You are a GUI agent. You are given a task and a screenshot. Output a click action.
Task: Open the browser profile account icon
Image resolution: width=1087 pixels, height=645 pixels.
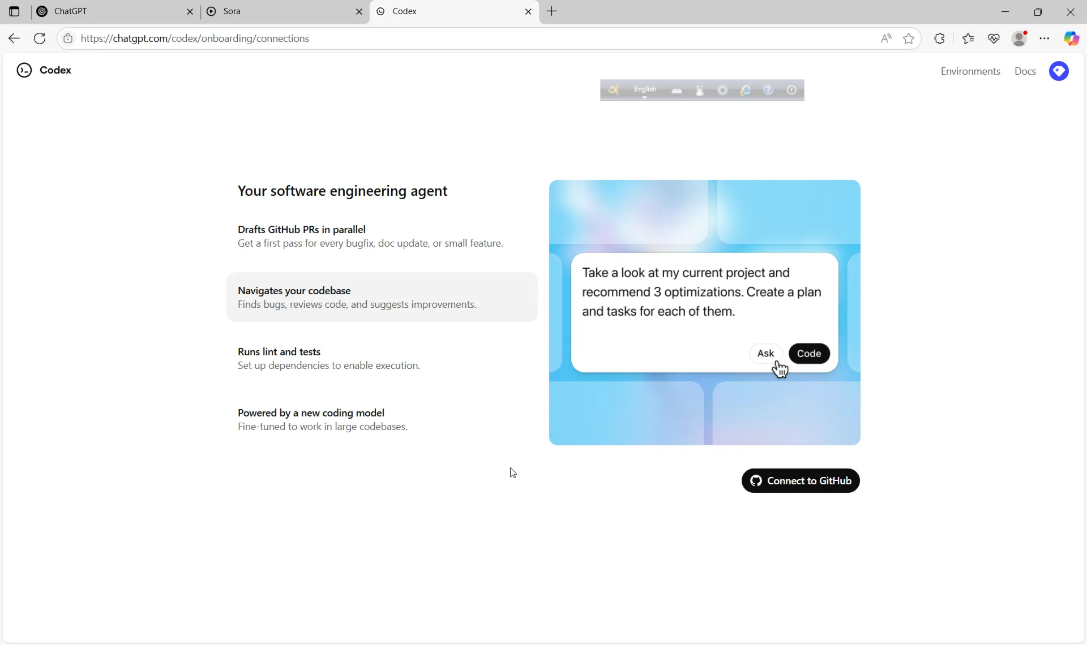click(x=1020, y=38)
